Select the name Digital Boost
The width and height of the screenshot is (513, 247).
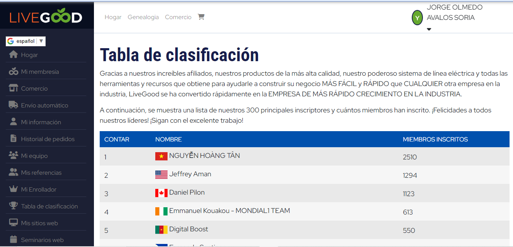tap(189, 229)
